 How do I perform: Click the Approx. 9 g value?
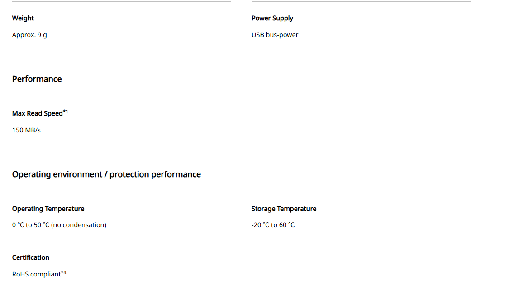(x=29, y=35)
